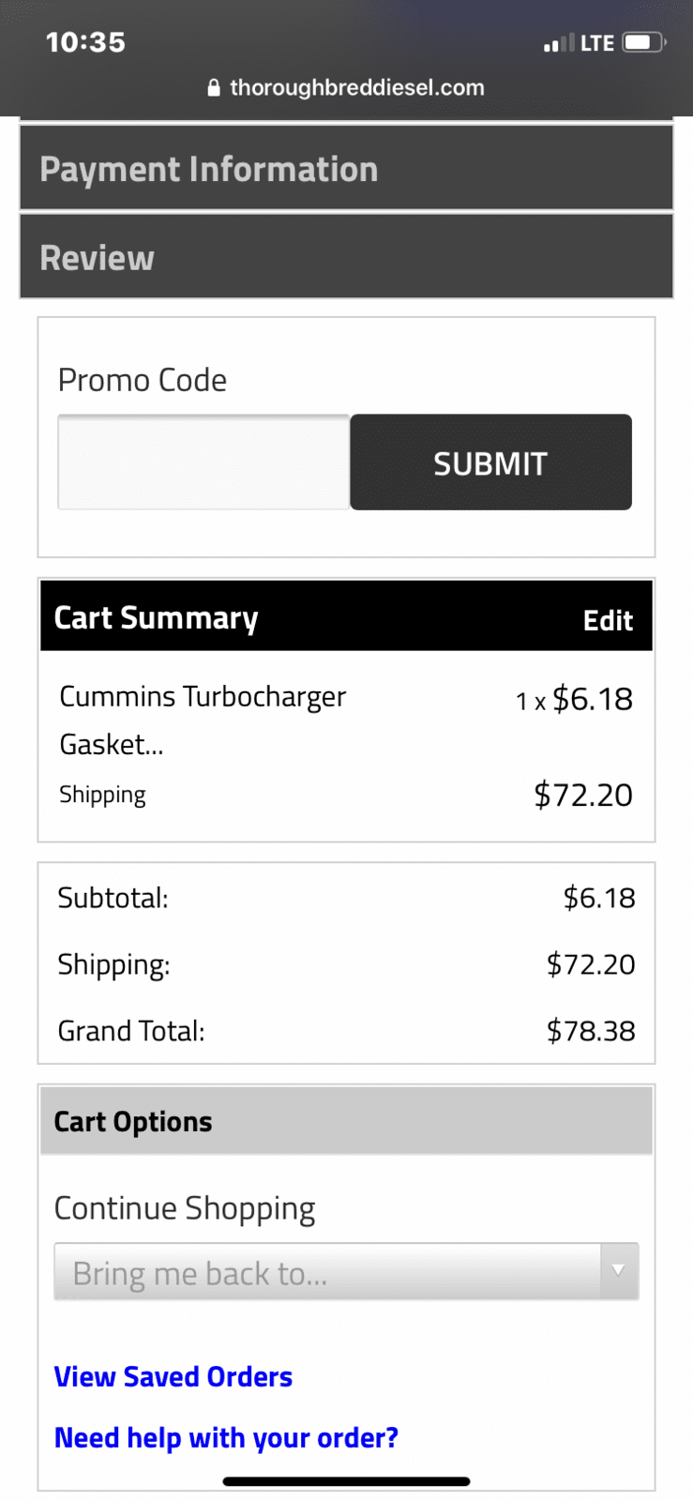Tap the battery icon in status bar
The width and height of the screenshot is (693, 1501).
643,42
